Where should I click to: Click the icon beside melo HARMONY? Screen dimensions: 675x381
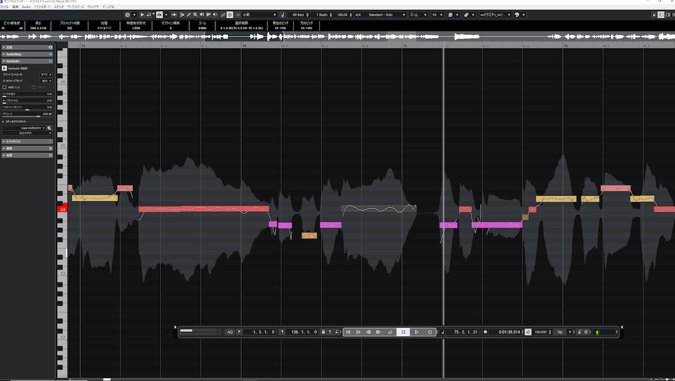[49, 128]
